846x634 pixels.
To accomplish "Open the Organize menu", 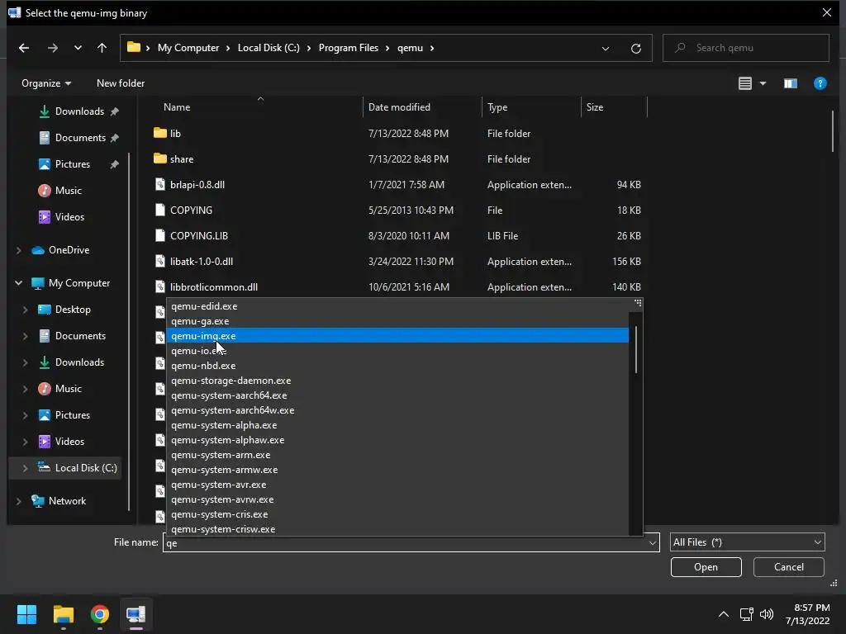I will pyautogui.click(x=46, y=83).
